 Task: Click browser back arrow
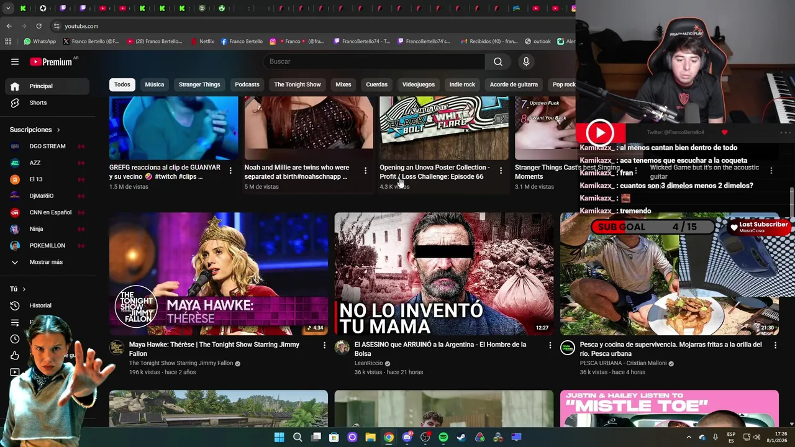pyautogui.click(x=9, y=26)
